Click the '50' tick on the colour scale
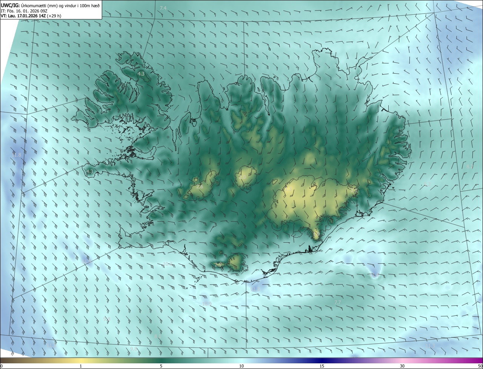 click(x=480, y=366)
